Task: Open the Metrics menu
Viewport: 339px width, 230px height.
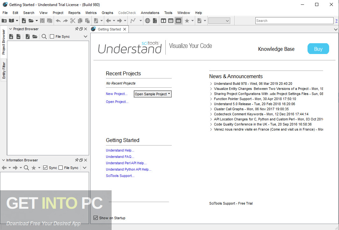Action: [91, 13]
